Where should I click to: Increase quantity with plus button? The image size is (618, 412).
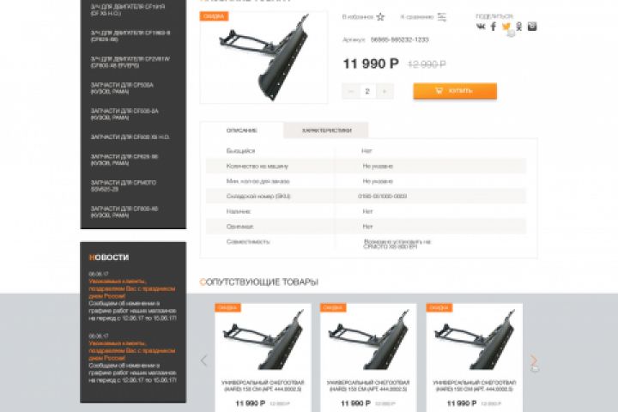tap(385, 91)
